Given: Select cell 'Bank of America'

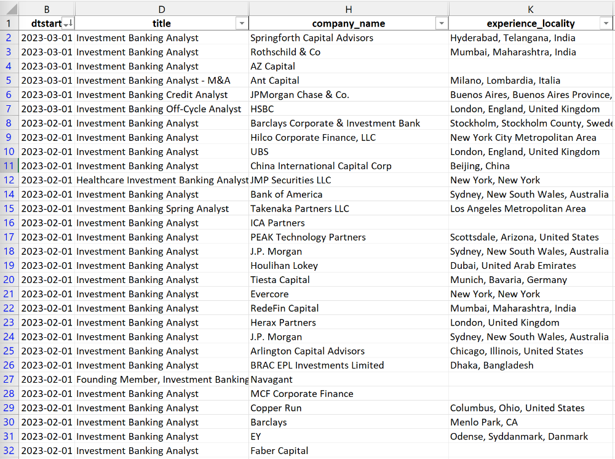Looking at the screenshot, I should [x=348, y=194].
